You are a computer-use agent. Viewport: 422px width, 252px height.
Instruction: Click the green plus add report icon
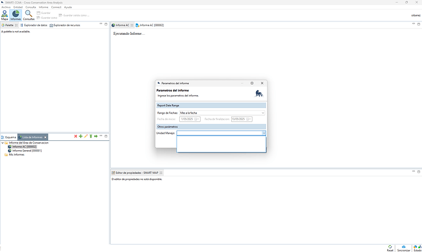(x=80, y=136)
